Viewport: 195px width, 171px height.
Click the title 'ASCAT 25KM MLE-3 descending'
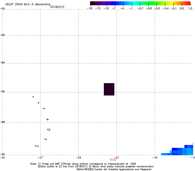(28, 4)
